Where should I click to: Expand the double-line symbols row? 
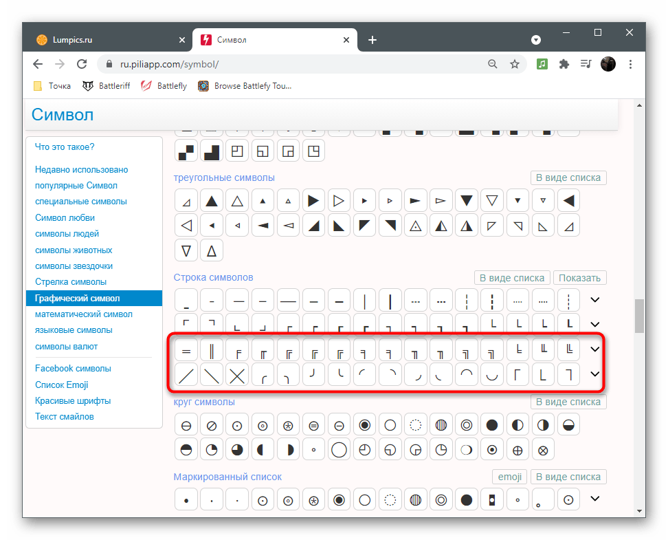tap(595, 349)
